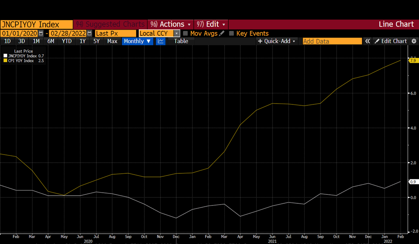This screenshot has width=419, height=244.
Task: Select the YTD time range
Action: [67, 41]
